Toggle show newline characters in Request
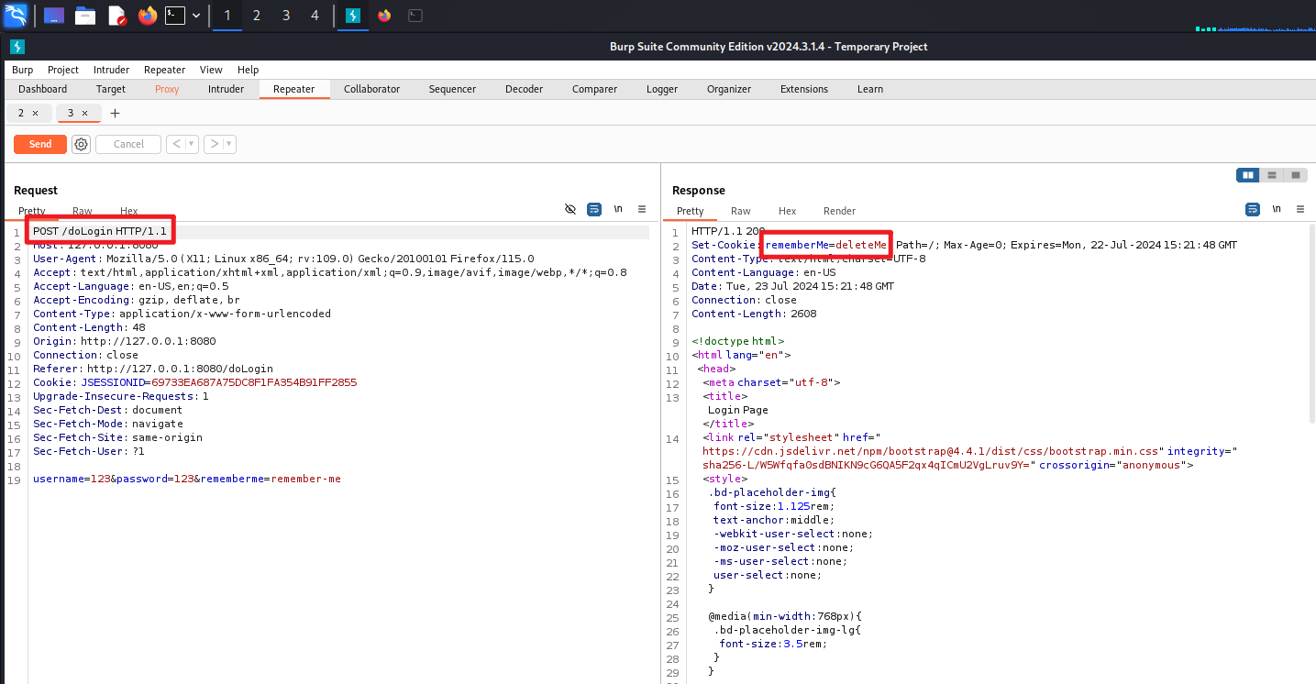The height and width of the screenshot is (684, 1316). coord(618,209)
